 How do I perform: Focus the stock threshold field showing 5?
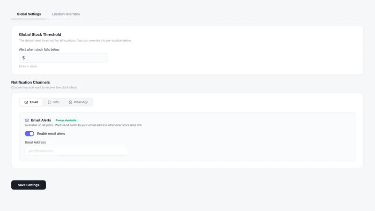point(63,58)
